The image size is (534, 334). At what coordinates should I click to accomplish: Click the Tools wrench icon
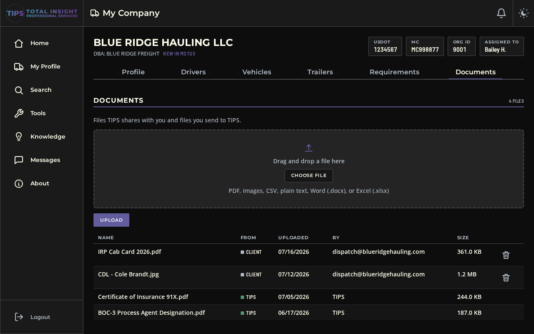pyautogui.click(x=19, y=114)
